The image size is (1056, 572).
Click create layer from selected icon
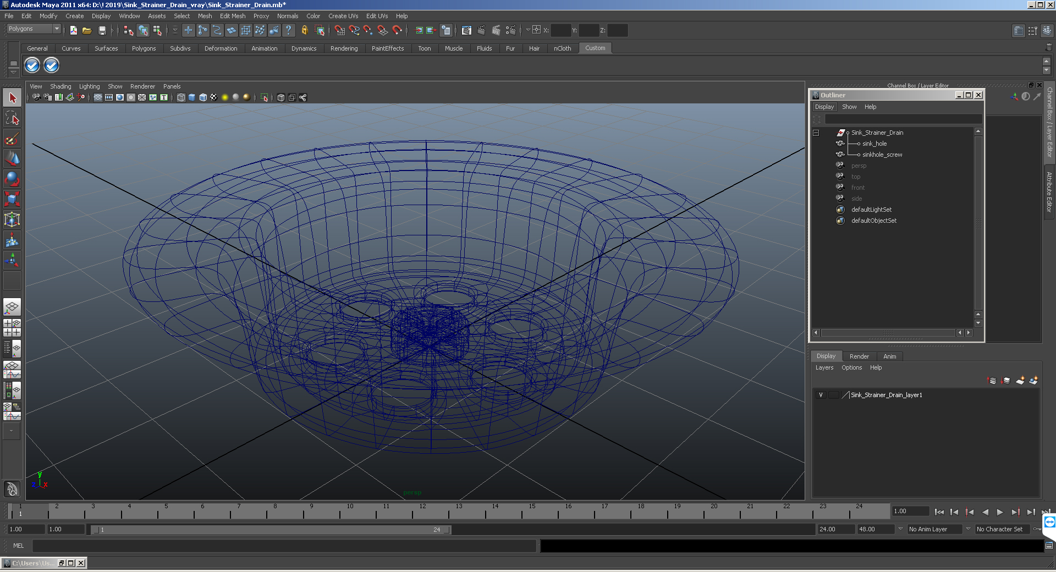[x=1033, y=381]
